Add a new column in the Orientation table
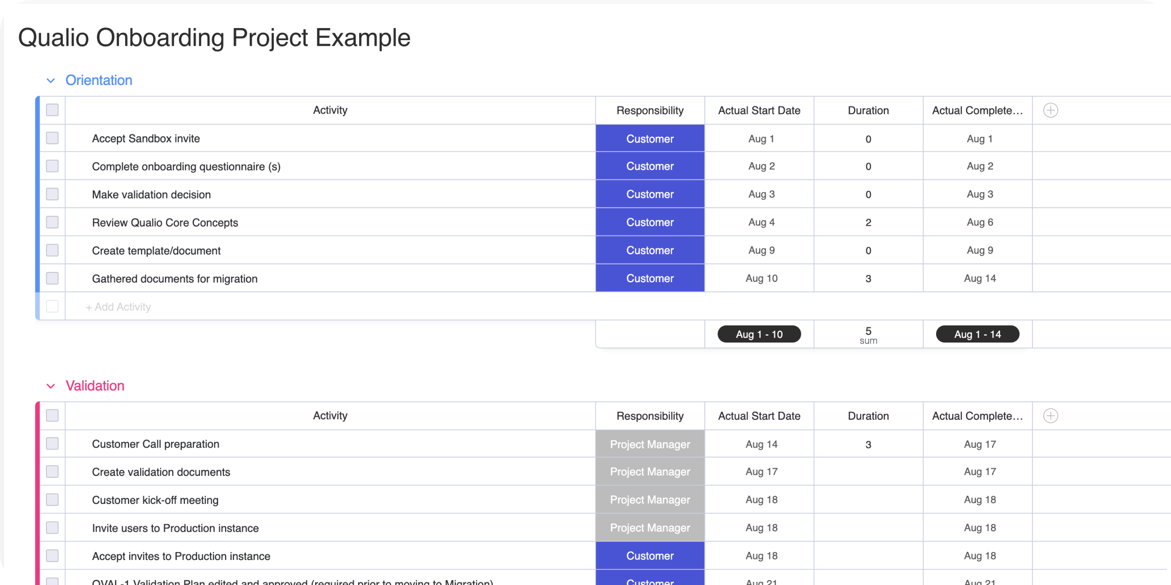This screenshot has height=585, width=1171. coord(1051,110)
